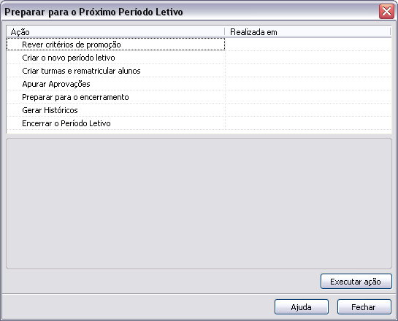Click 'Fechar' to close the dialog
This screenshot has width=398, height=321.
point(364,307)
